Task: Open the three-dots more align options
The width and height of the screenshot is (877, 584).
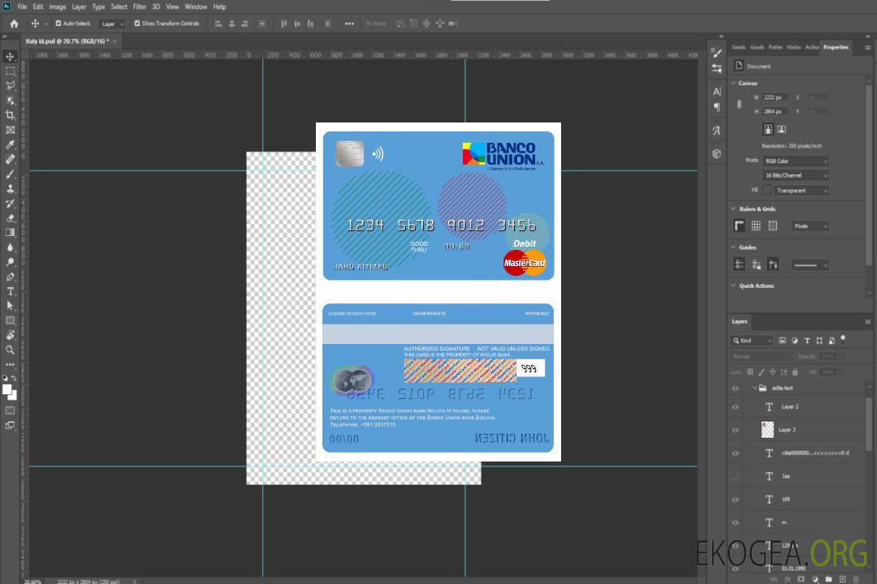Action: coord(349,24)
